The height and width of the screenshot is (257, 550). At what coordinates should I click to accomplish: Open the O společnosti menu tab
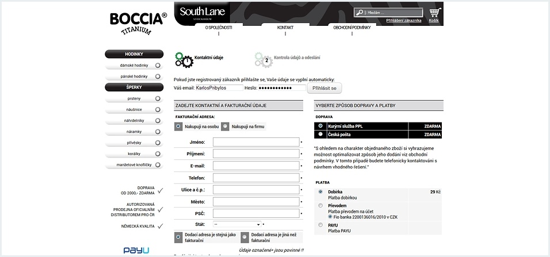[x=219, y=28]
